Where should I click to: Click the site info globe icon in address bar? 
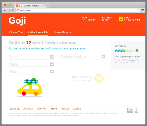[18, 10]
